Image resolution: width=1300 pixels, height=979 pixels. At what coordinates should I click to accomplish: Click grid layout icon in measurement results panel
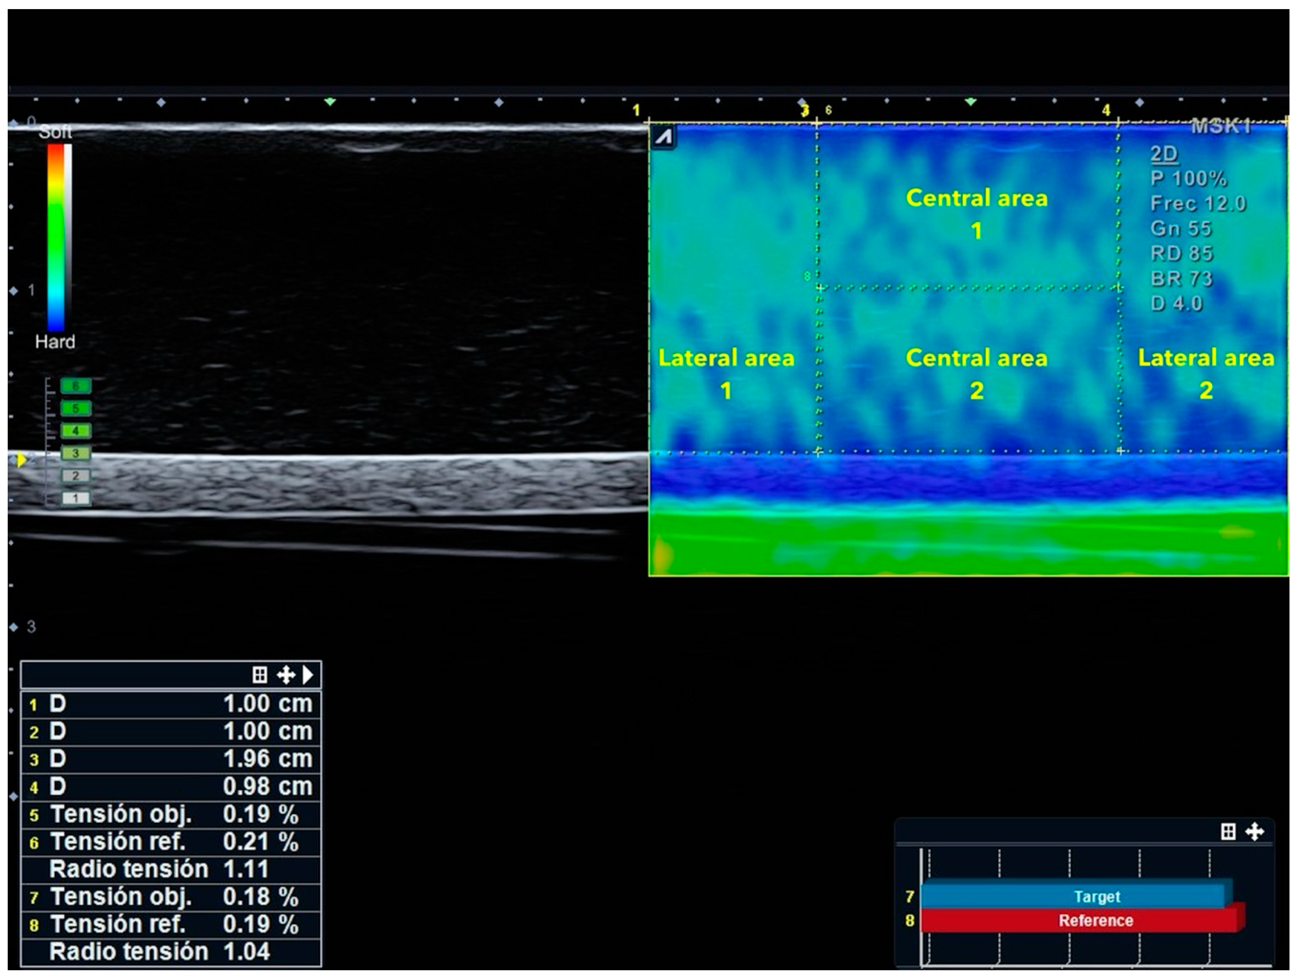[259, 675]
